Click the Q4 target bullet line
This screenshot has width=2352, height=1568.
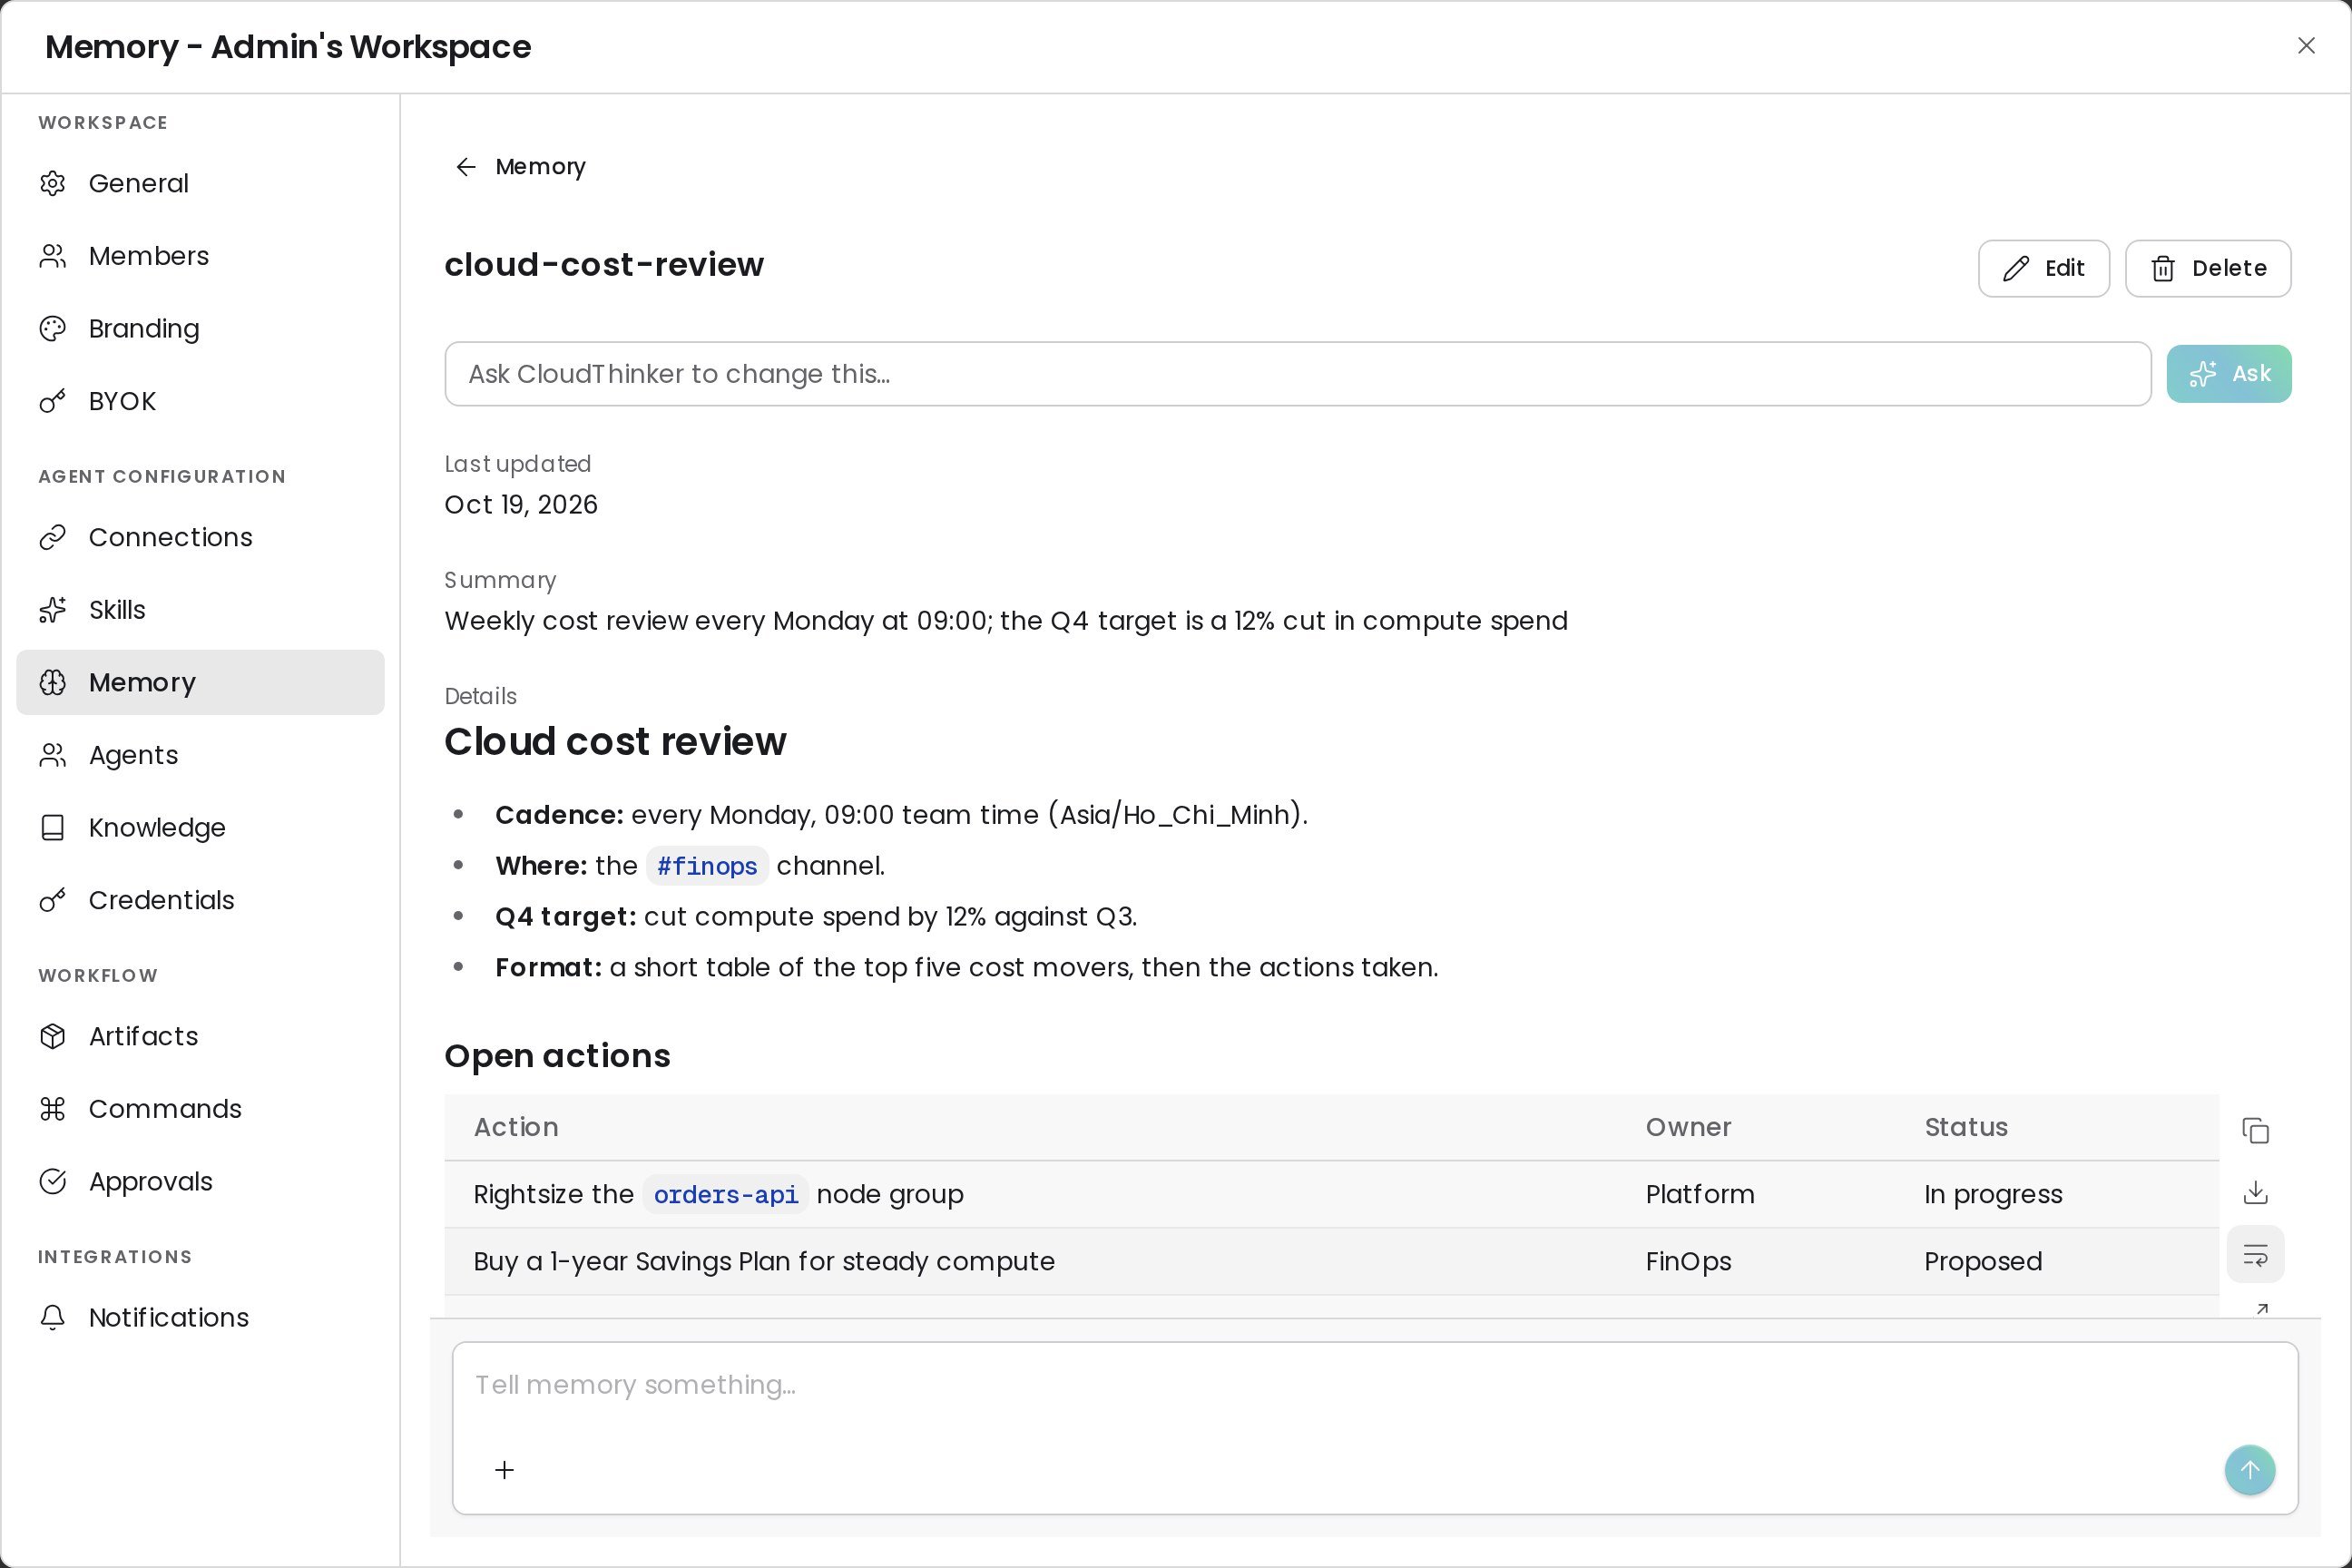pyautogui.click(x=816, y=917)
